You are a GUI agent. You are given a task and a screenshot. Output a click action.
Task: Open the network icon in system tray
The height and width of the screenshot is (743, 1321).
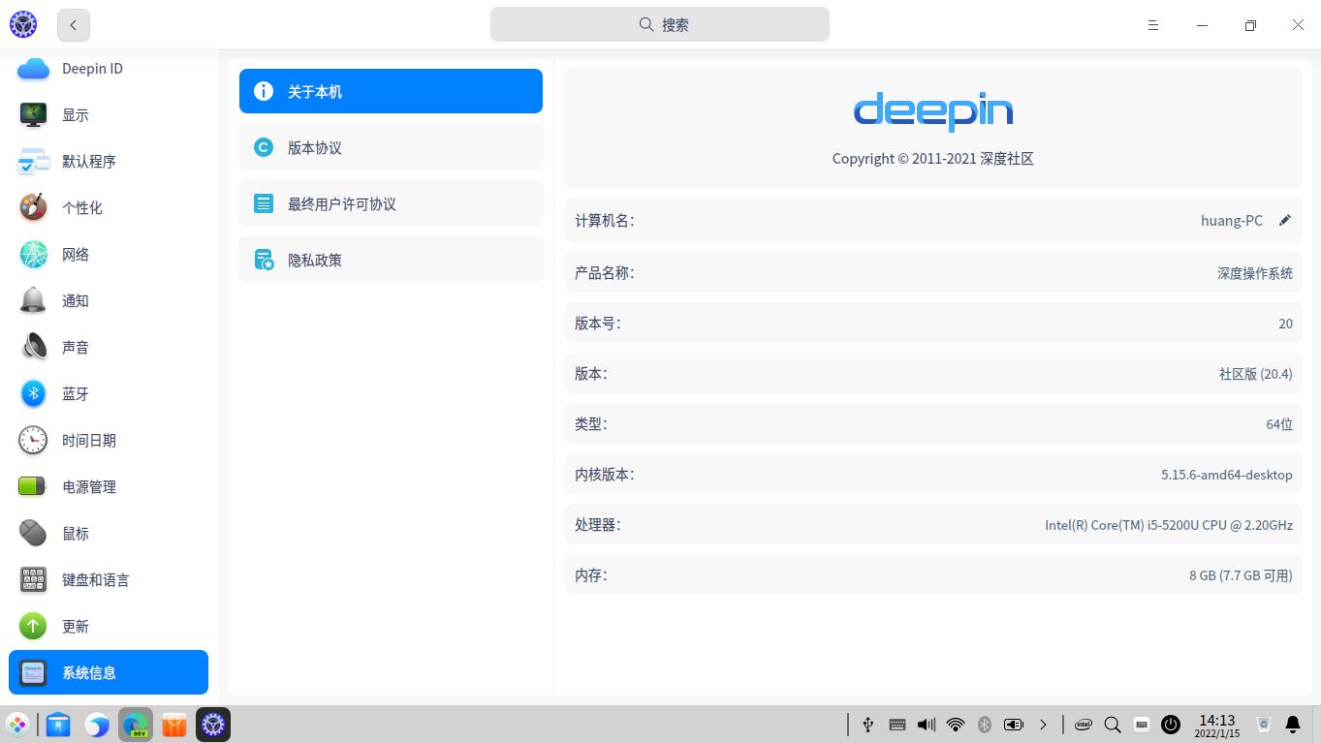(956, 724)
